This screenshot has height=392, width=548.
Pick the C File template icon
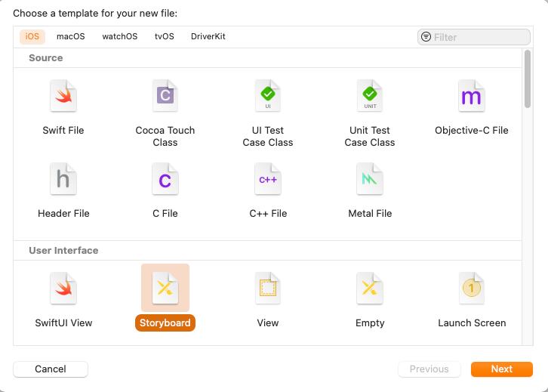[x=165, y=179]
